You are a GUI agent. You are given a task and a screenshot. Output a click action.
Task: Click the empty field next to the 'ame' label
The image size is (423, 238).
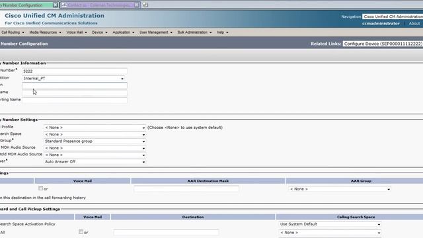pos(75,93)
